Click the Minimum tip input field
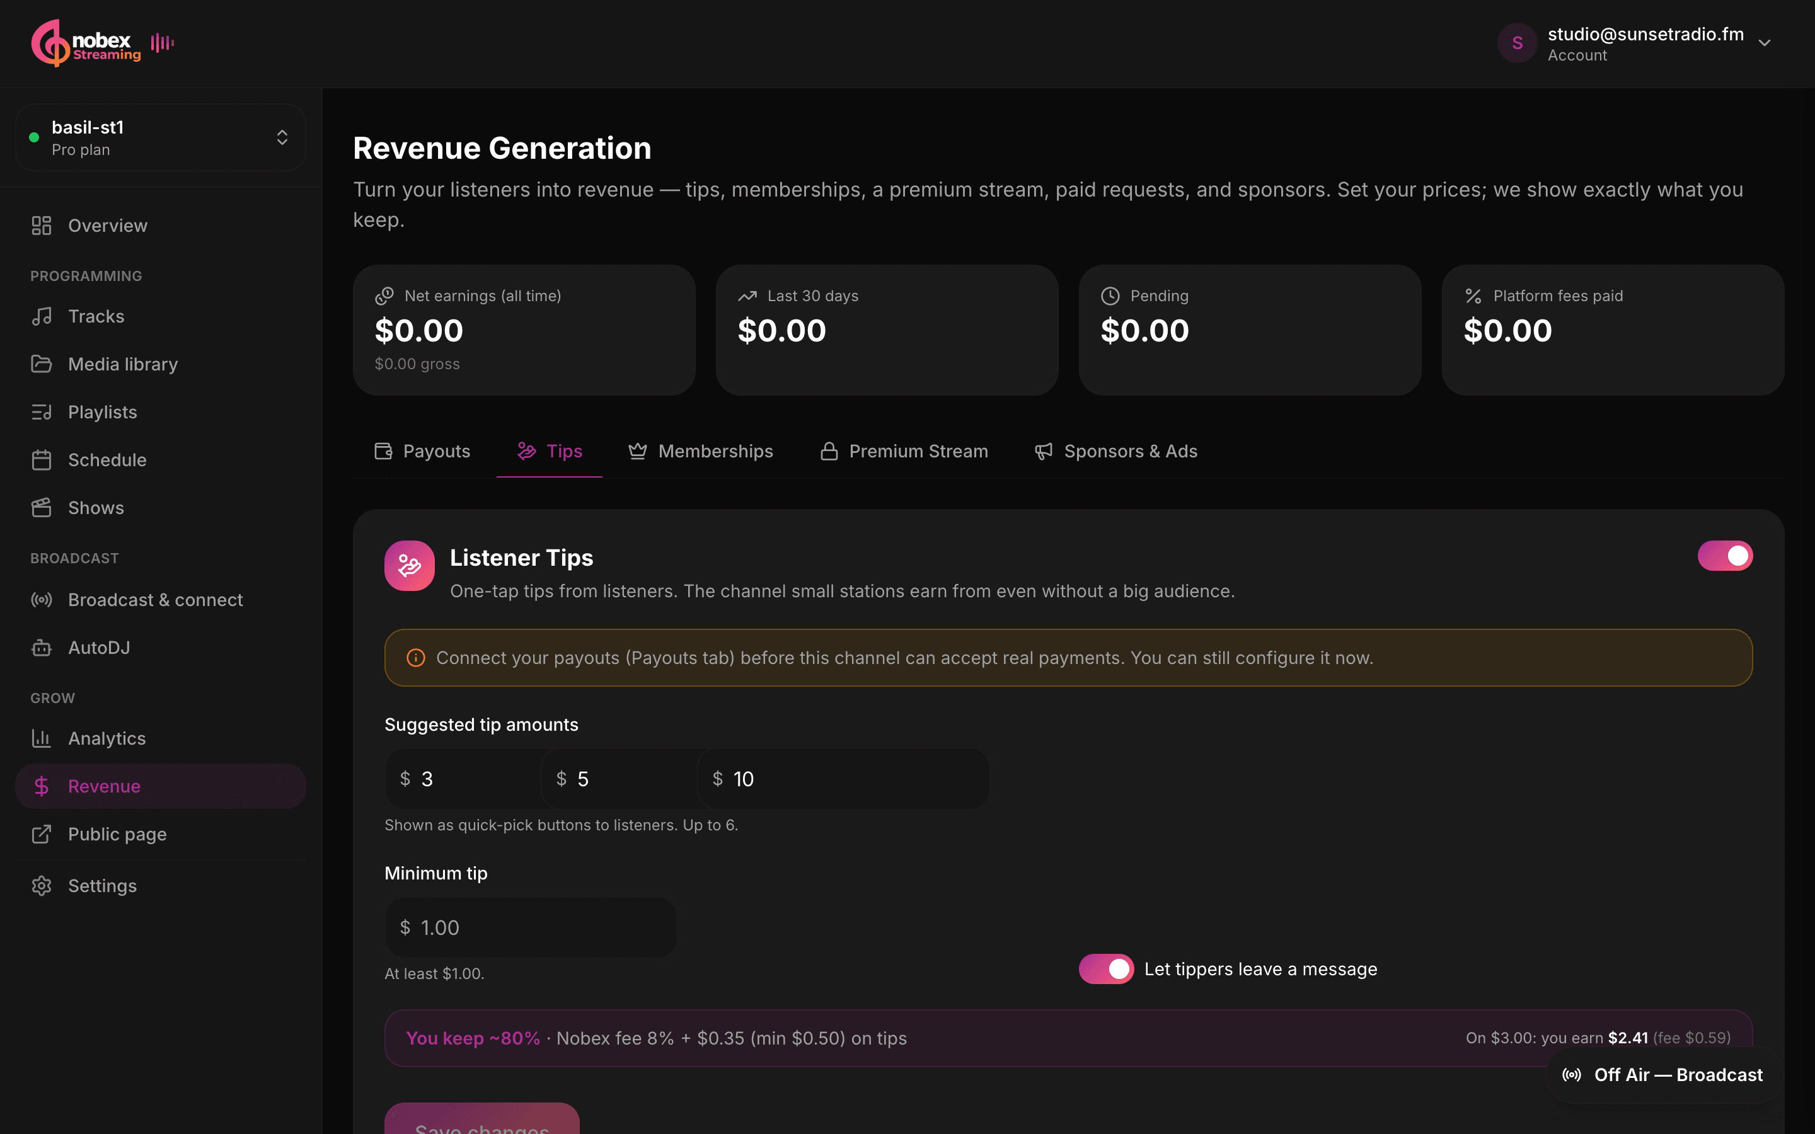 click(531, 928)
